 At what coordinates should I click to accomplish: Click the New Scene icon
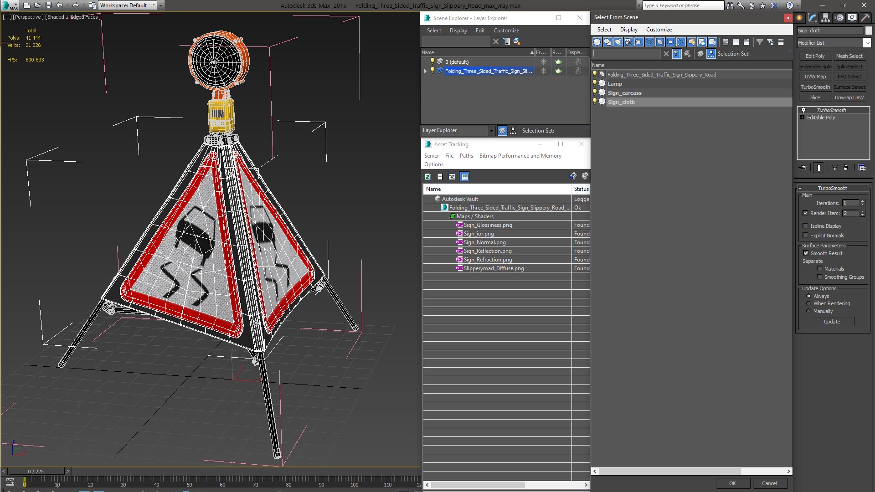(x=26, y=5)
